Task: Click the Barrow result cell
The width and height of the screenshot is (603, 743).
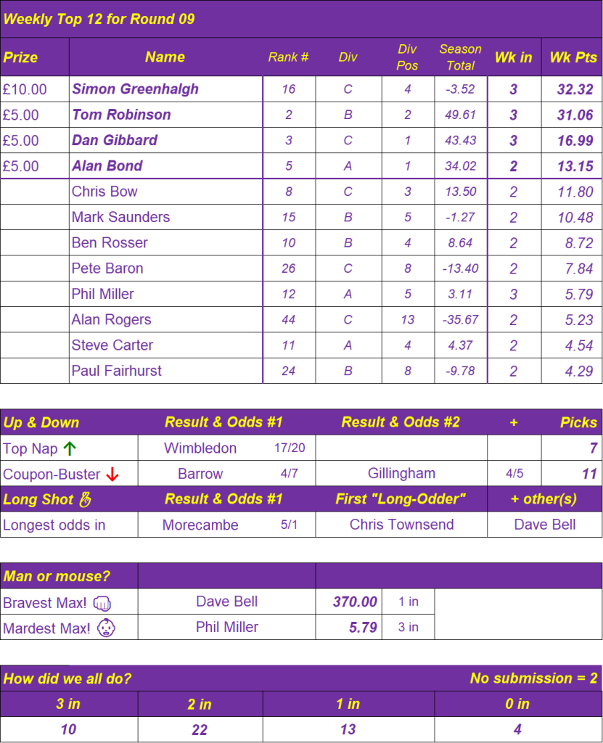Action: point(200,473)
